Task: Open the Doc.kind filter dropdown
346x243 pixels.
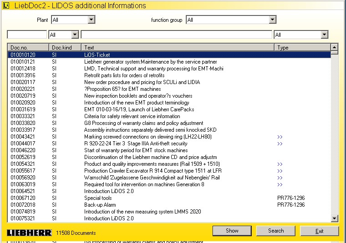Action: (x=75, y=35)
